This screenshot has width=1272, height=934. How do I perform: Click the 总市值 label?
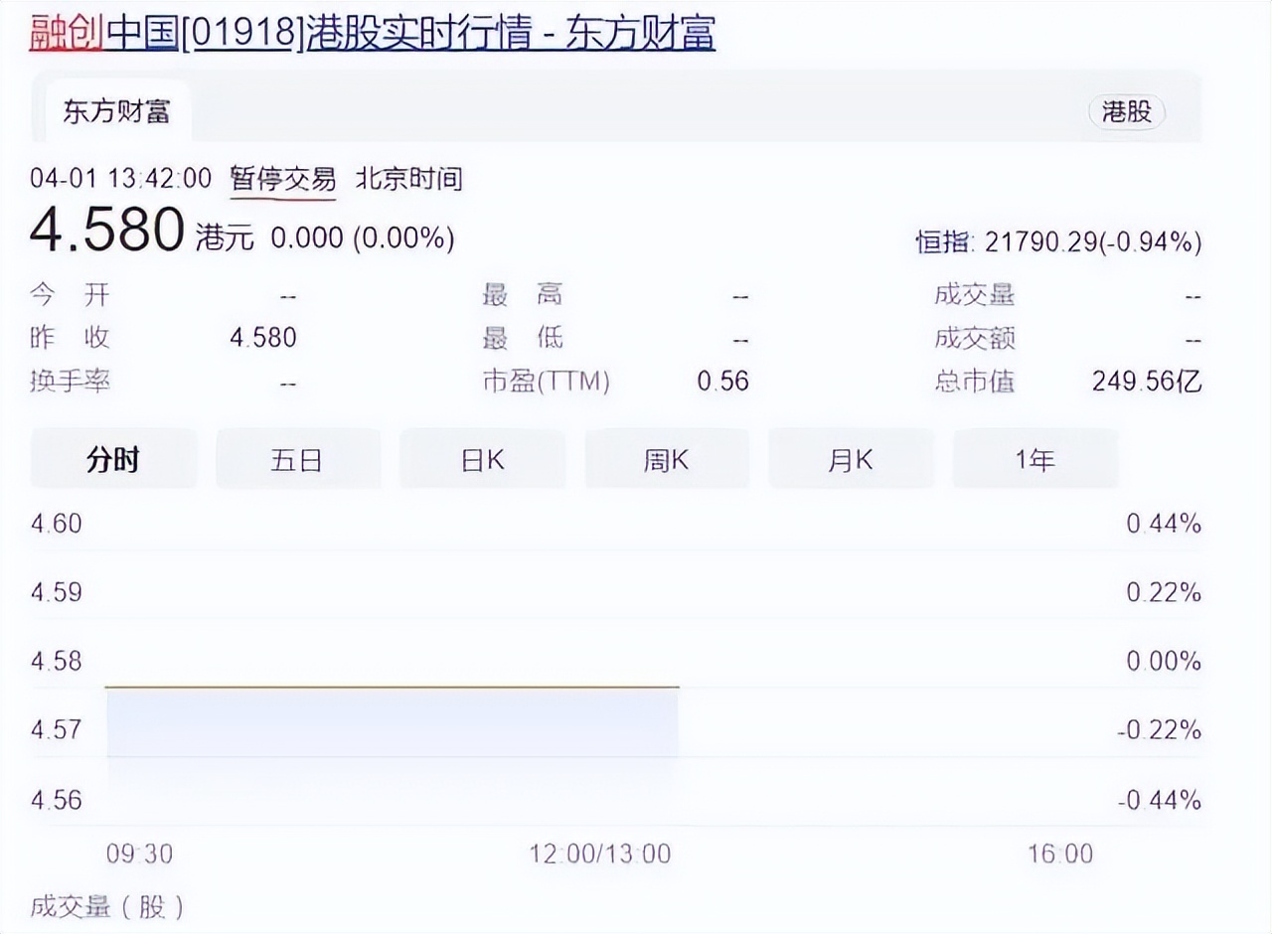975,381
